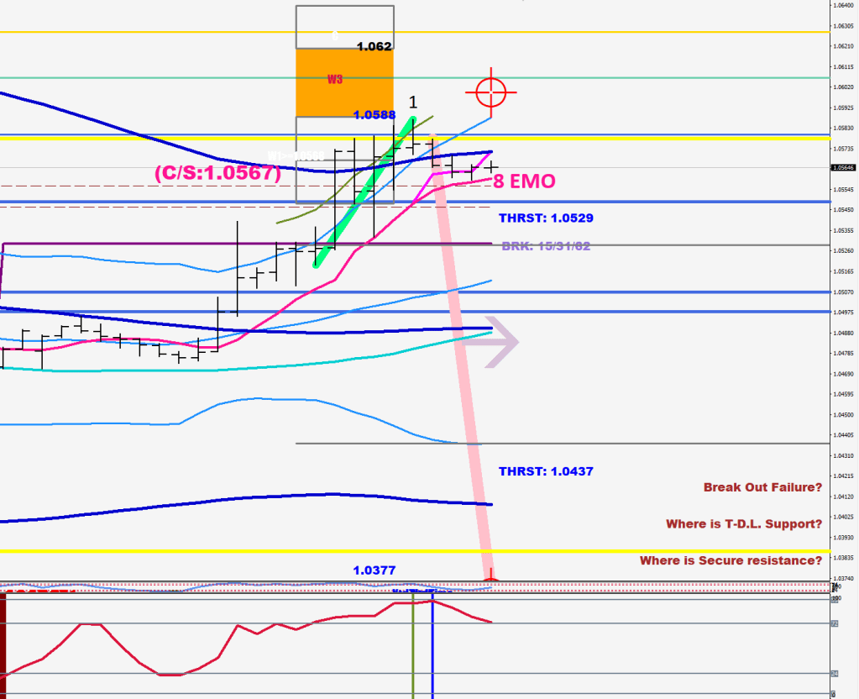Select the orange W3 rectangle
This screenshot has width=859, height=699.
click(x=344, y=81)
